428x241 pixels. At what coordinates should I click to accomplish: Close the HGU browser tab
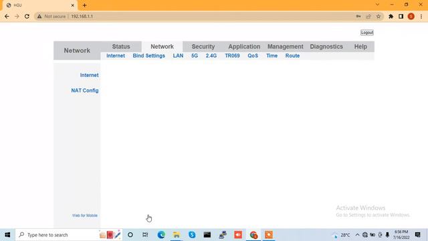[73, 5]
